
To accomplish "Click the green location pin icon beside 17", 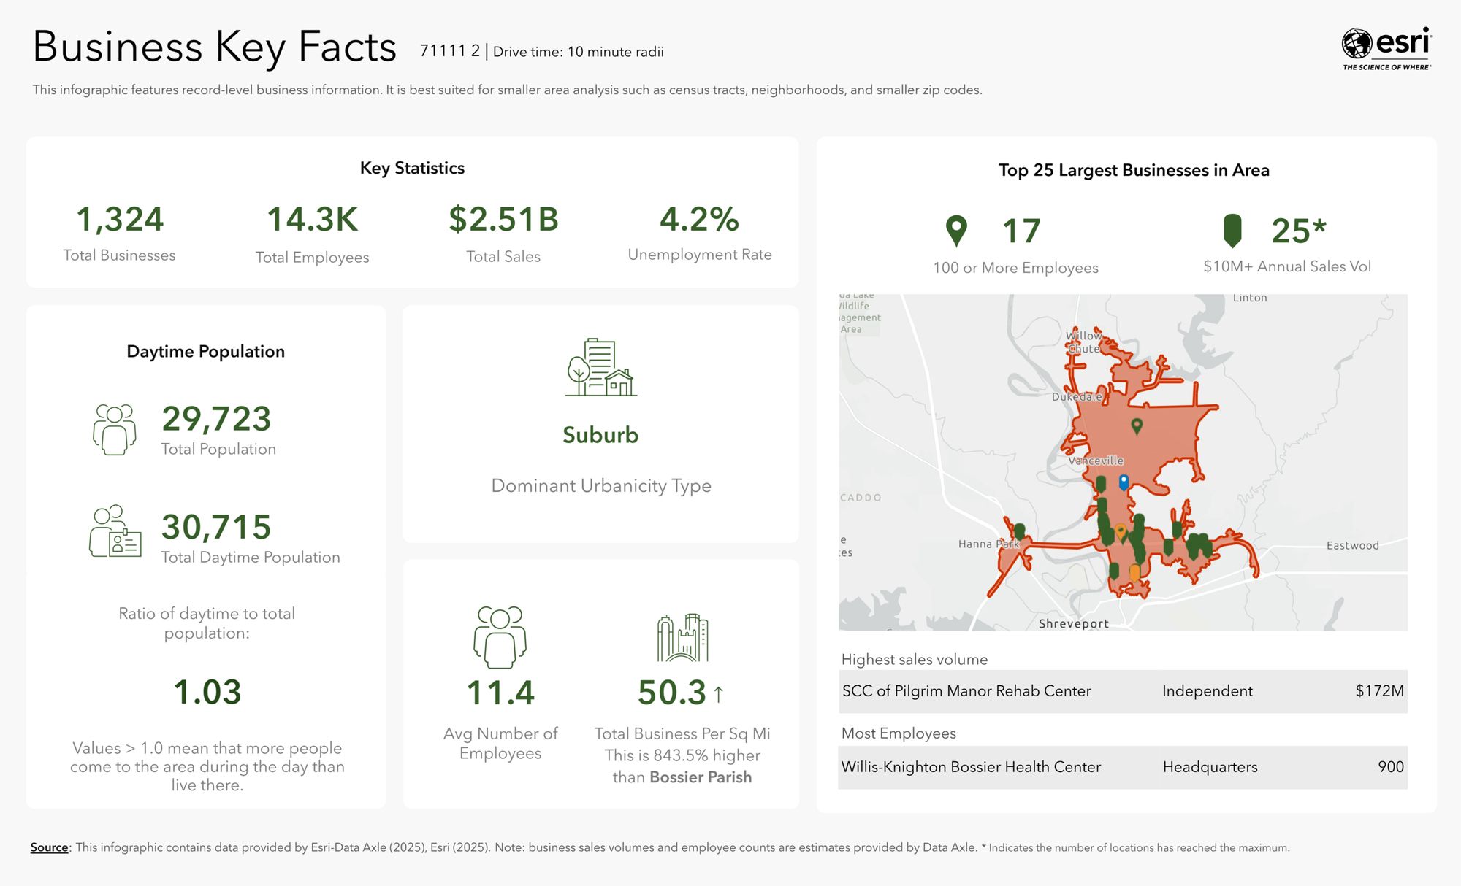I will pyautogui.click(x=956, y=231).
